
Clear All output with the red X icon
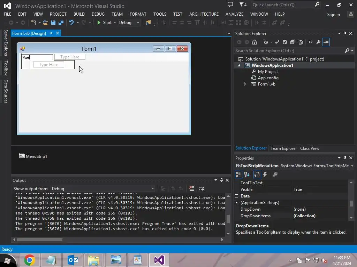192,188
